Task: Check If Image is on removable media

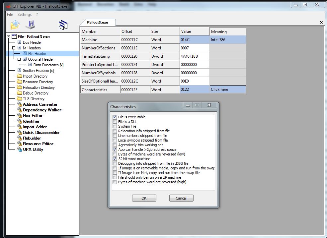Action: tap(115, 168)
